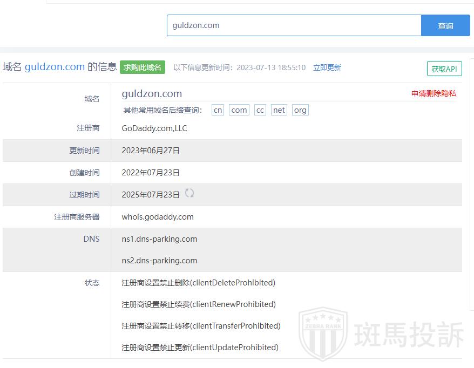Click the clientDeleteProhibited status line

(198, 283)
